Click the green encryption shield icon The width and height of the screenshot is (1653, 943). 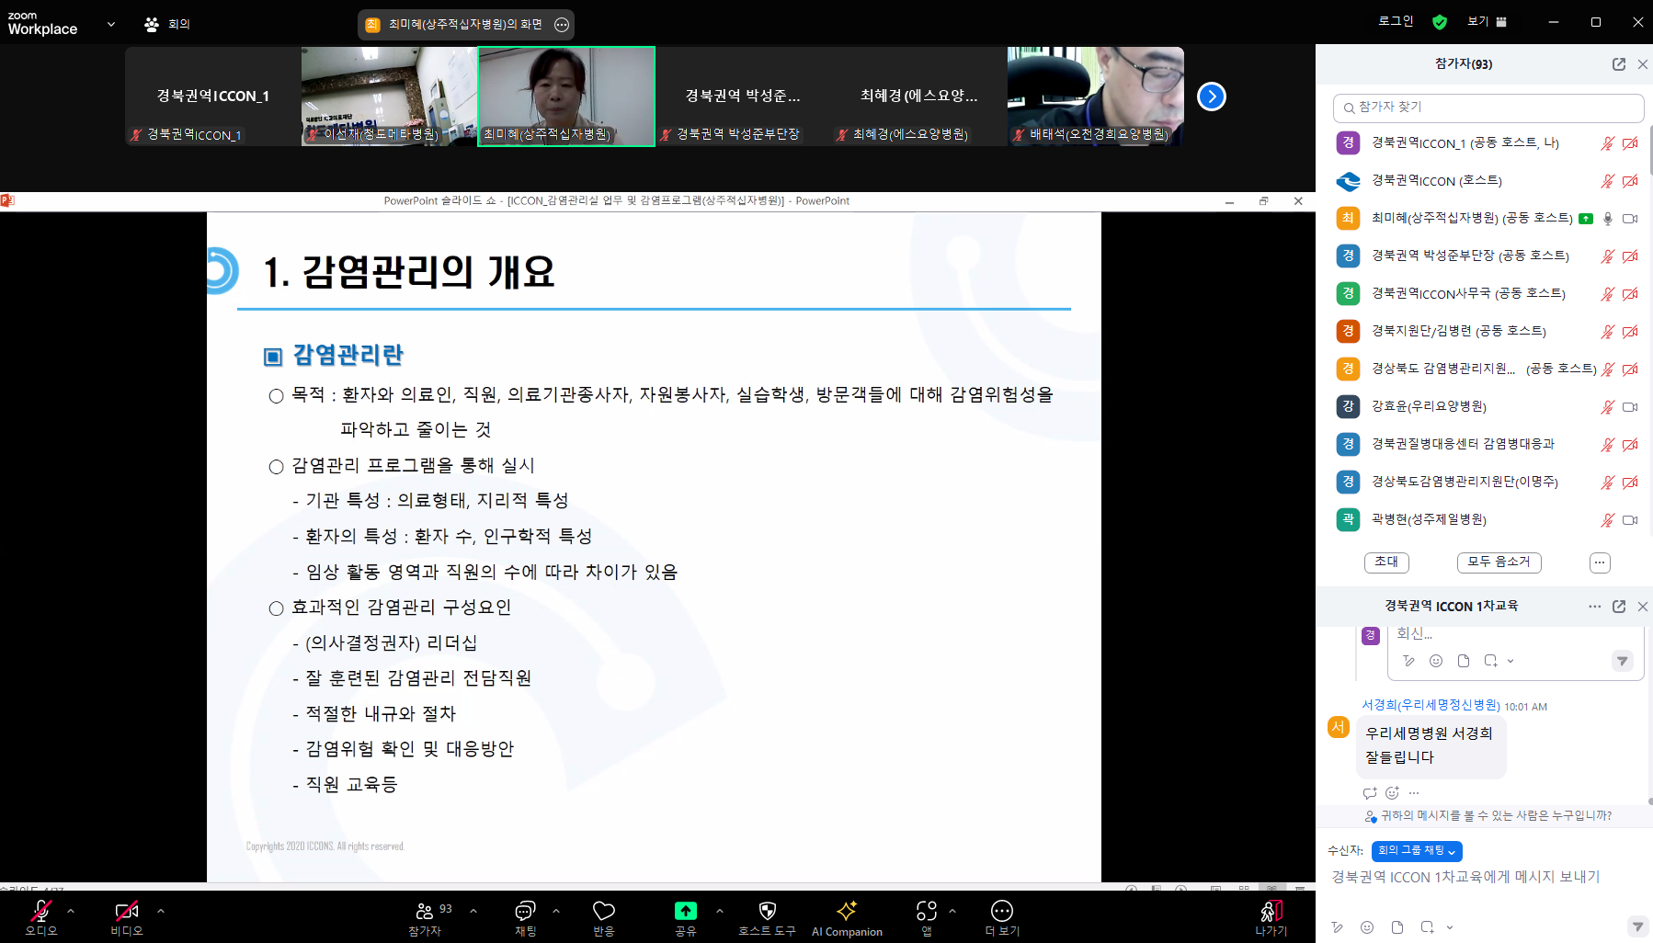click(x=1440, y=22)
